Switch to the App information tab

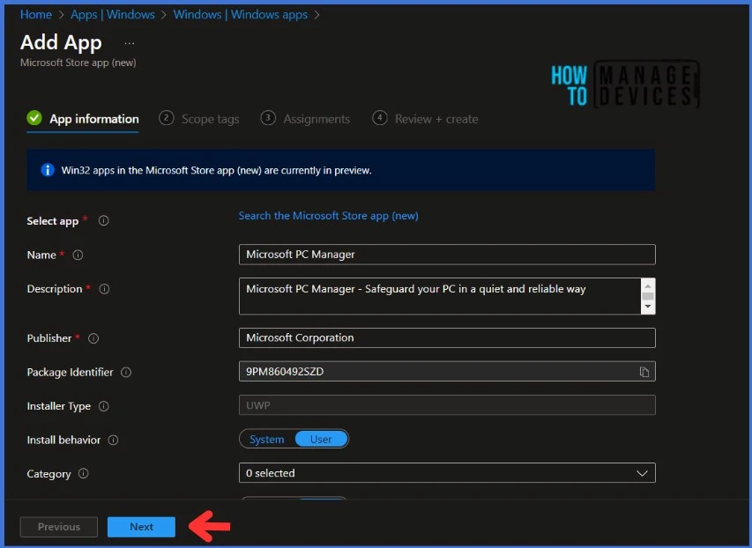tap(83, 118)
